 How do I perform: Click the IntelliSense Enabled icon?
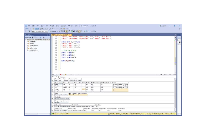tap(66, 31)
